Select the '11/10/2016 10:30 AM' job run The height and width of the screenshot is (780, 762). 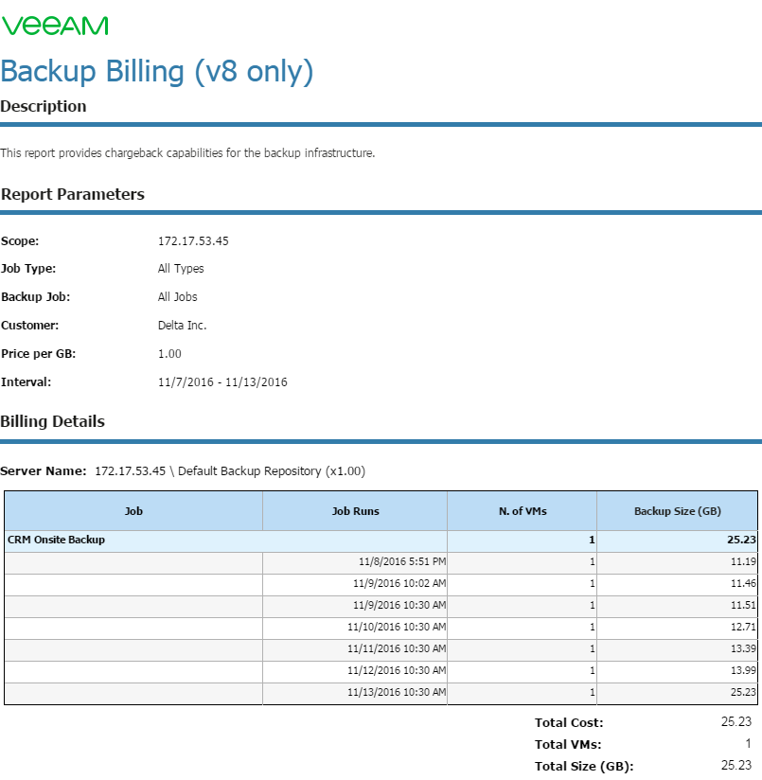click(x=397, y=627)
